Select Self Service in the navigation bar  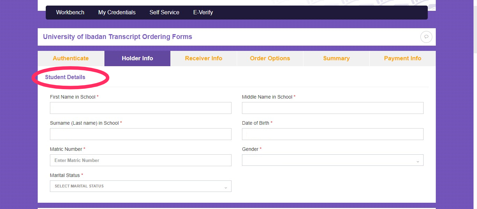pyautogui.click(x=164, y=12)
